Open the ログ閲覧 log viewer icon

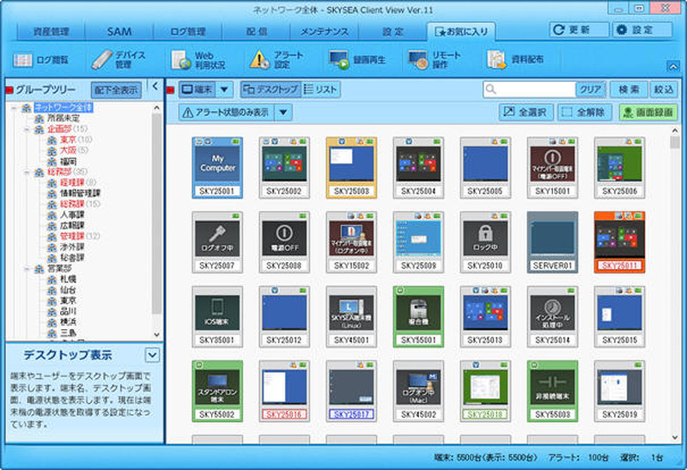coord(41,60)
